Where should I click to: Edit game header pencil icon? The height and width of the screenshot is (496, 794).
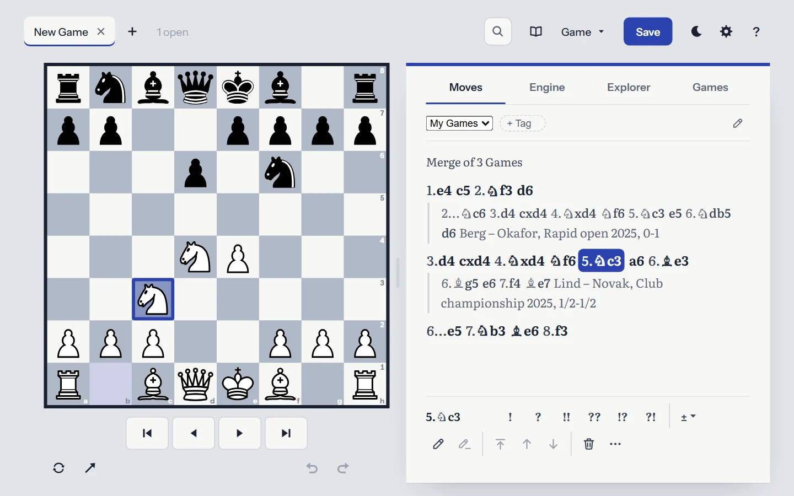tap(738, 123)
